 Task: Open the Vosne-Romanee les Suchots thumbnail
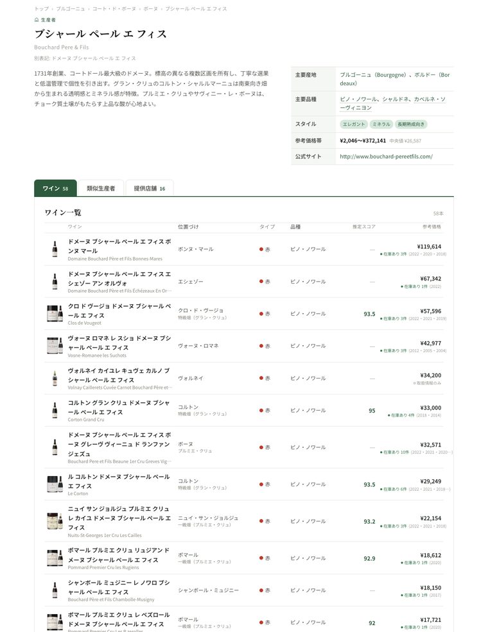(x=55, y=346)
